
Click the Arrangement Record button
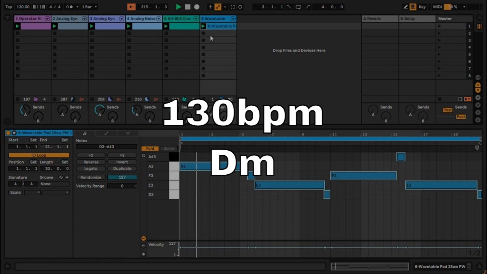coord(197,7)
